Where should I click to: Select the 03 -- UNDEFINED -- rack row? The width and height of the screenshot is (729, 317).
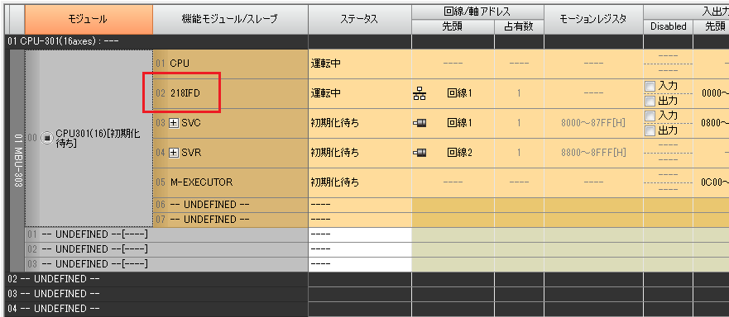[157, 294]
